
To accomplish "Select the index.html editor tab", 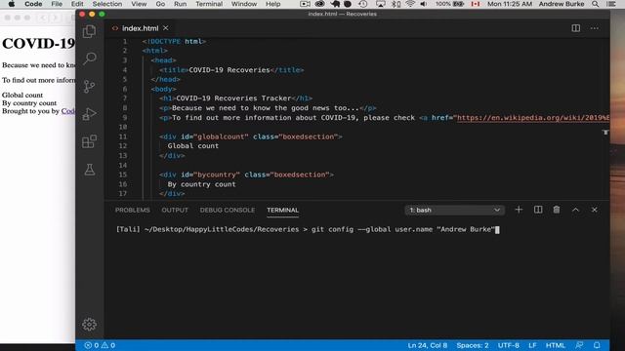I will (x=140, y=28).
